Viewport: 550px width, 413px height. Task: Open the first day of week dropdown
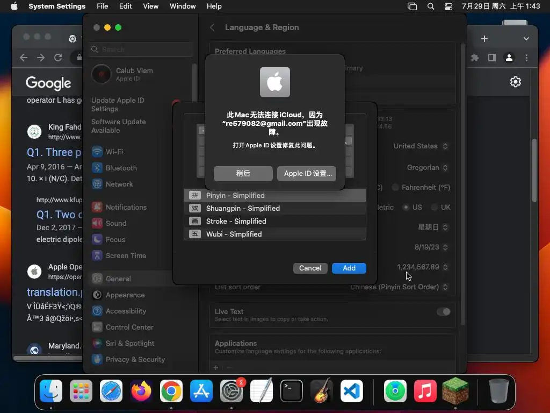(433, 227)
